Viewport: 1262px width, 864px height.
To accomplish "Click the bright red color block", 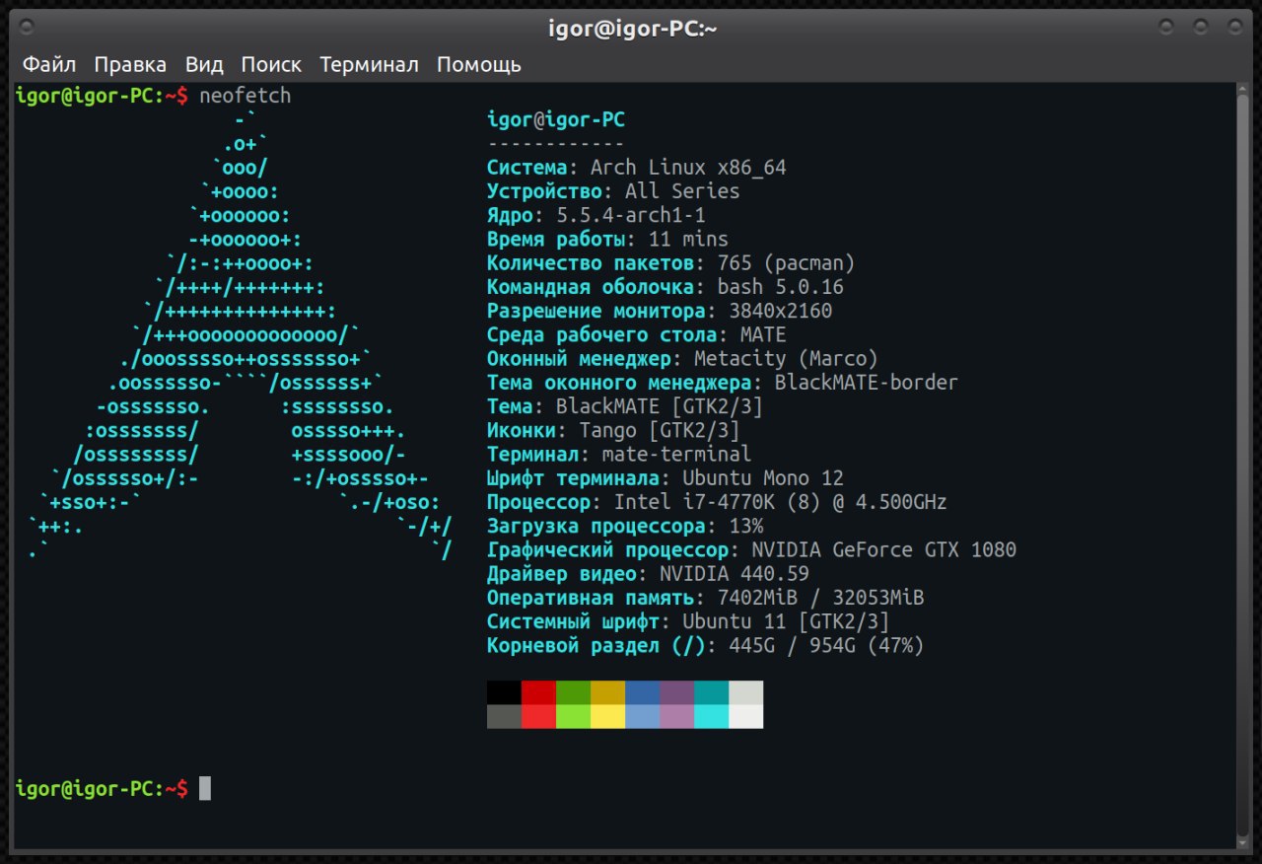I will [538, 716].
